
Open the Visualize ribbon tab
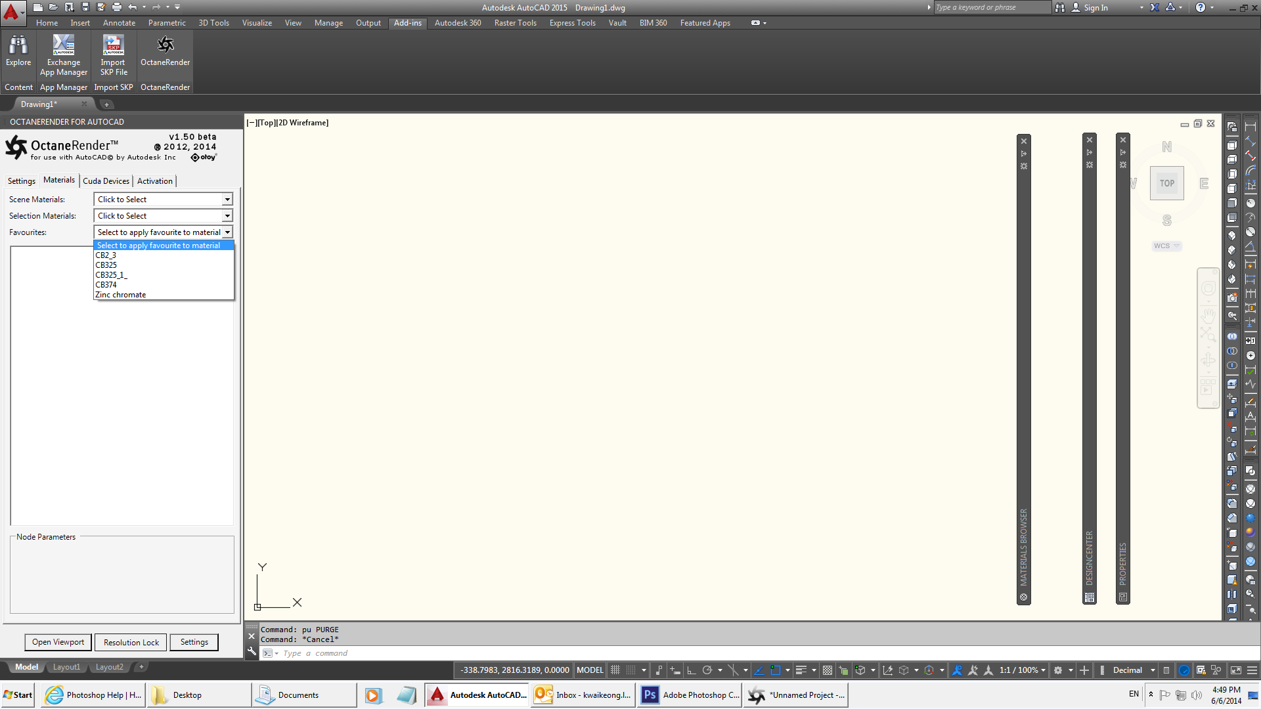click(x=257, y=23)
